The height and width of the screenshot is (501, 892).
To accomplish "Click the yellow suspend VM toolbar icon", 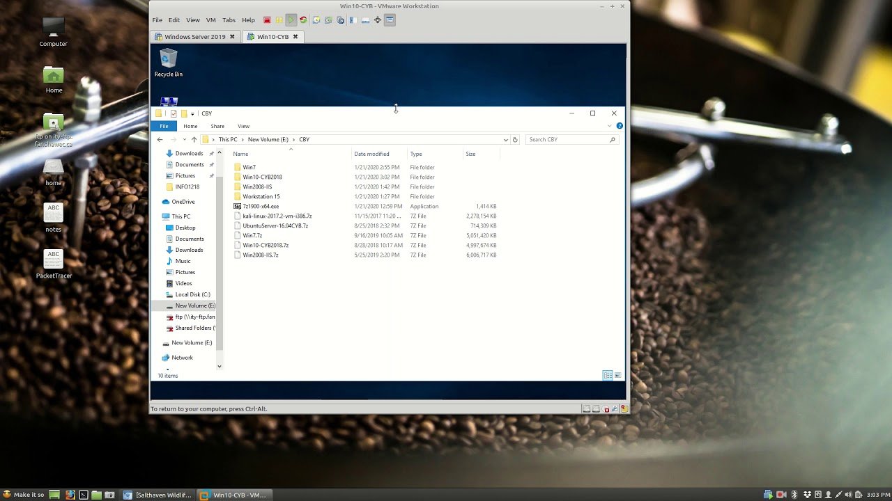I will coord(279,20).
